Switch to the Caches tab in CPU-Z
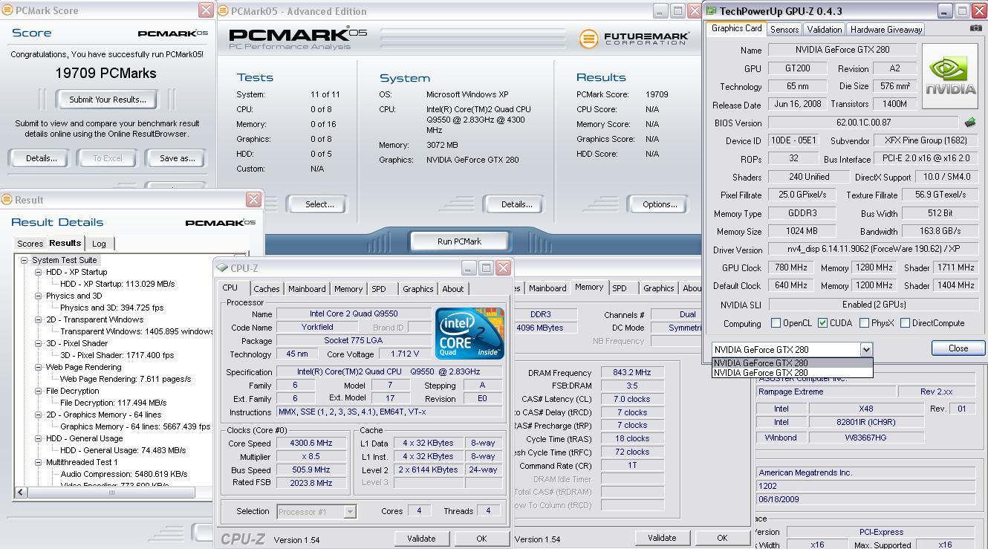 pyautogui.click(x=266, y=289)
